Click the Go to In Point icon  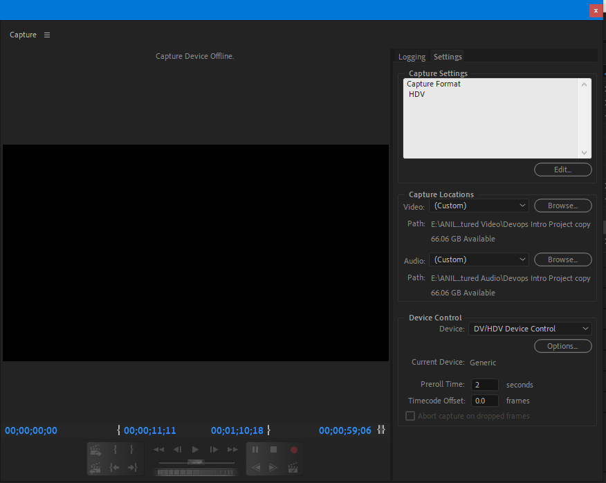(x=115, y=468)
